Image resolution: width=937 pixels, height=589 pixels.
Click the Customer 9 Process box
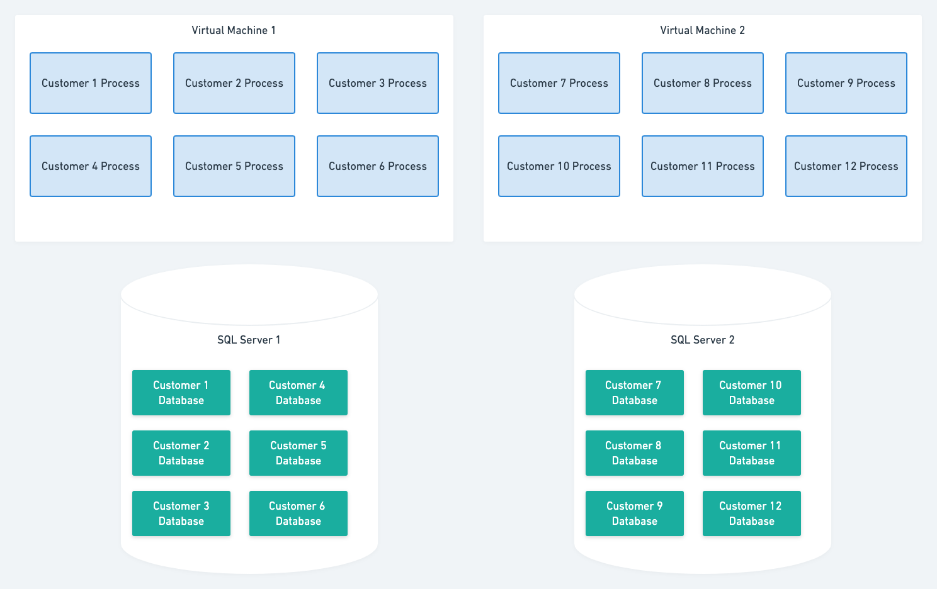click(x=846, y=82)
